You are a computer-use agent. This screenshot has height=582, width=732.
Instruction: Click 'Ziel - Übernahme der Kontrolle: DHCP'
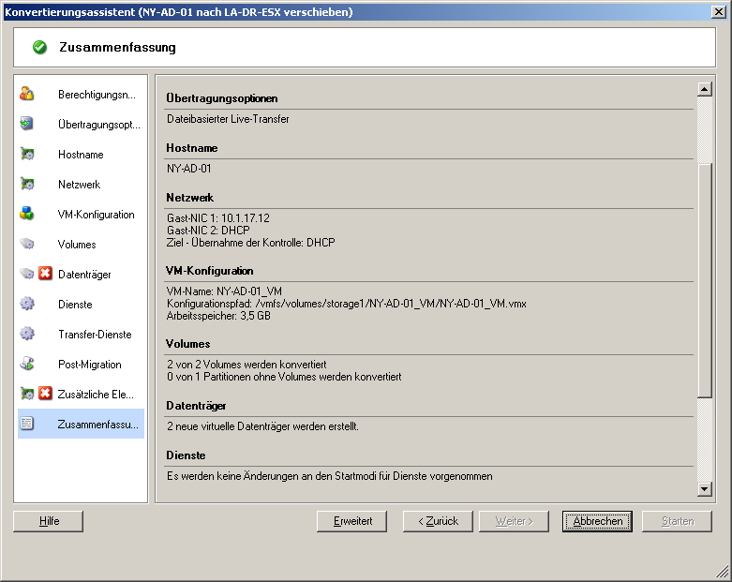pyautogui.click(x=250, y=242)
